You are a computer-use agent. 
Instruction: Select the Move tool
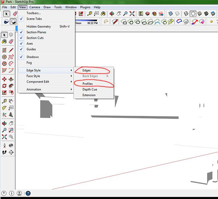tap(4, 79)
